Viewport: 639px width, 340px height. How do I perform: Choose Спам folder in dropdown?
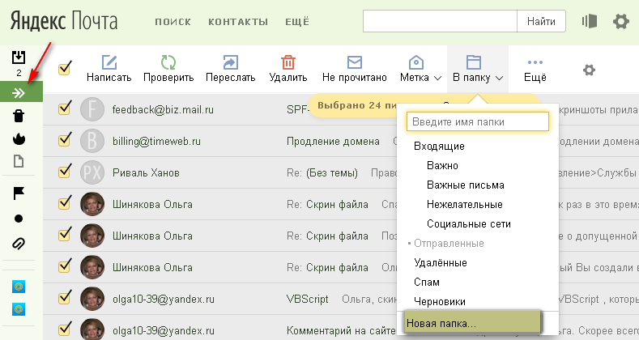coord(427,283)
